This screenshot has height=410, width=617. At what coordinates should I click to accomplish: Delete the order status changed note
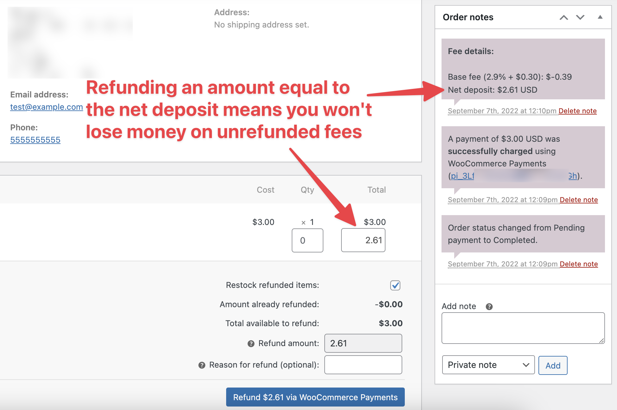point(579,264)
